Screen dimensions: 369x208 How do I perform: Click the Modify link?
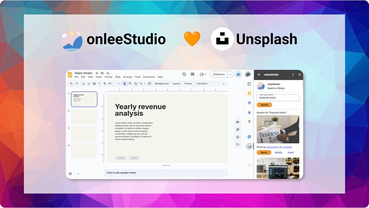click(x=278, y=153)
